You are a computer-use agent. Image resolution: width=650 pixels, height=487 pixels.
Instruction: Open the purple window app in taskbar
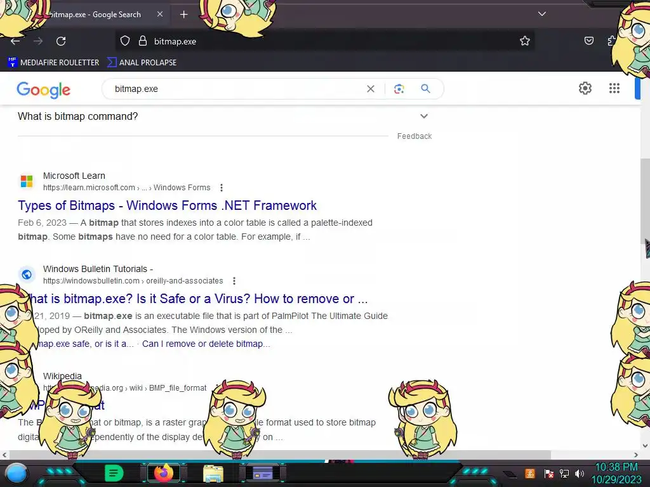pyautogui.click(x=263, y=473)
